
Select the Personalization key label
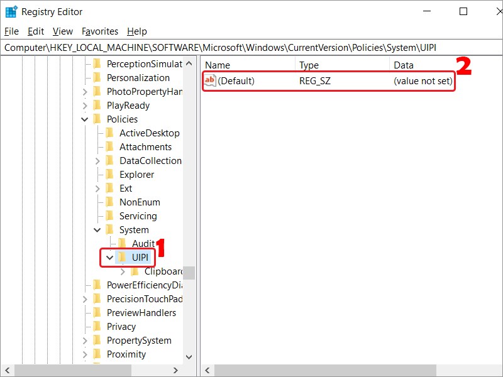[138, 78]
